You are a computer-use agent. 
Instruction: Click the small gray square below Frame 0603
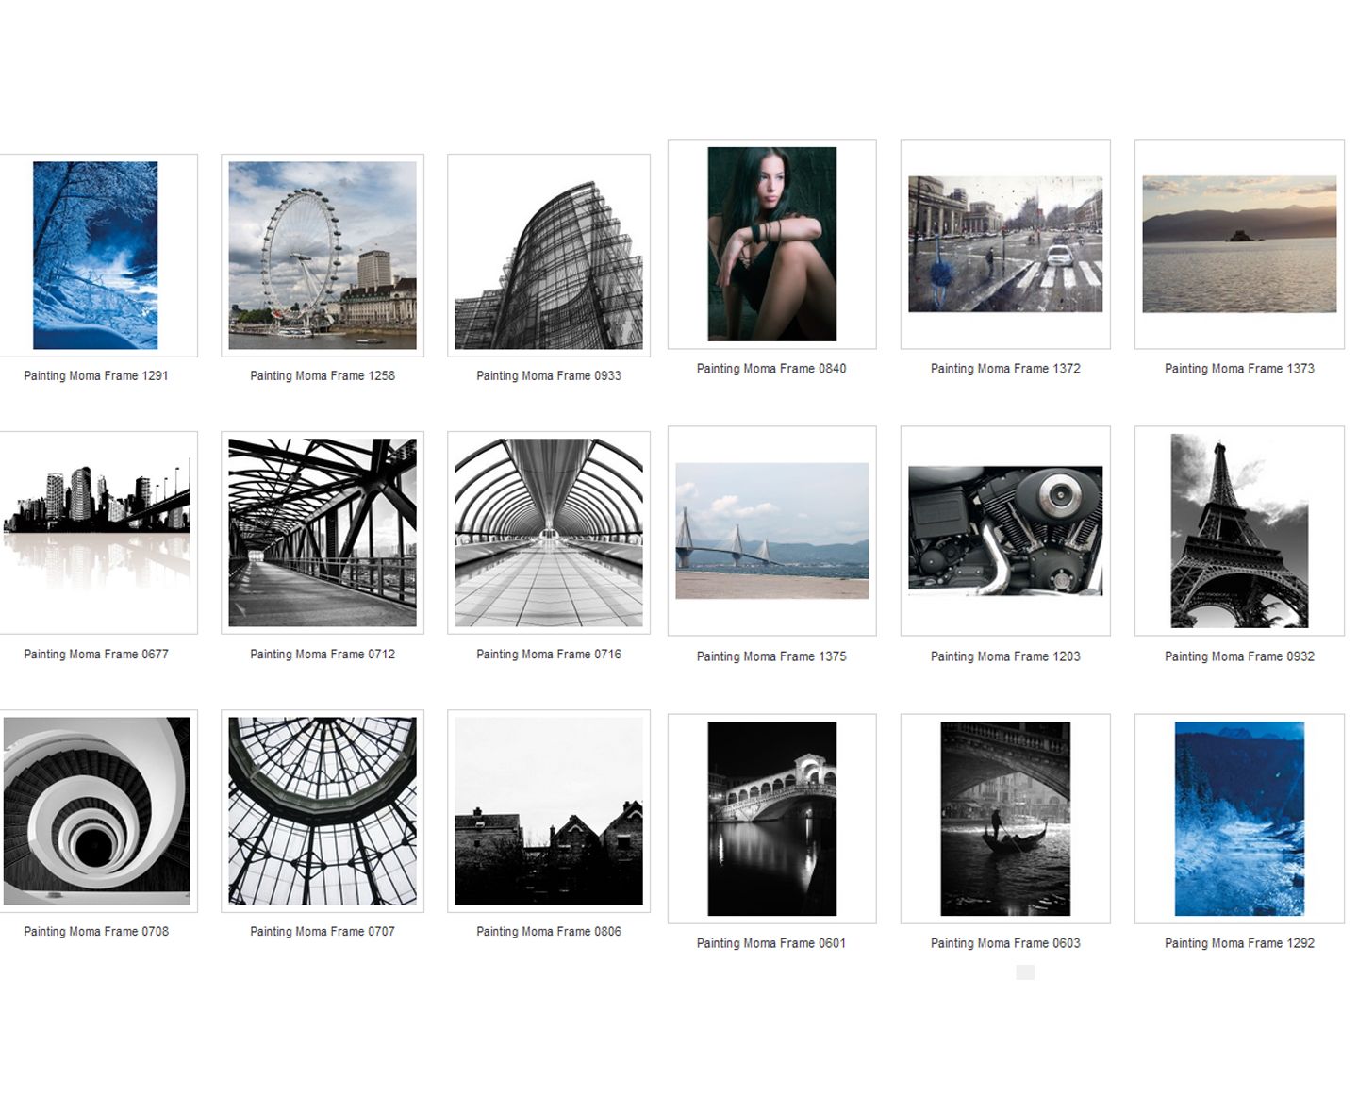coord(1025,972)
